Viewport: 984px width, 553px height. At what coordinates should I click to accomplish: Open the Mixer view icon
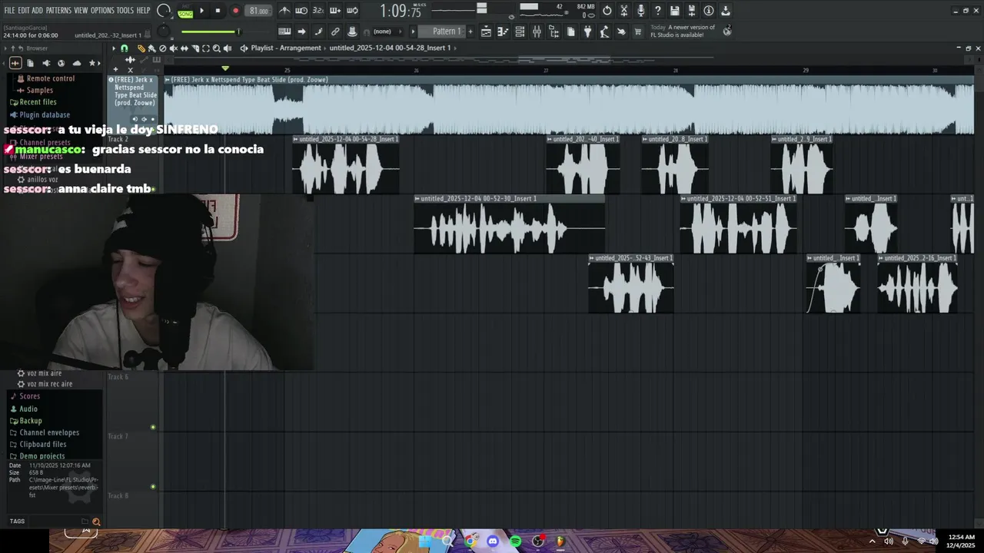click(537, 31)
